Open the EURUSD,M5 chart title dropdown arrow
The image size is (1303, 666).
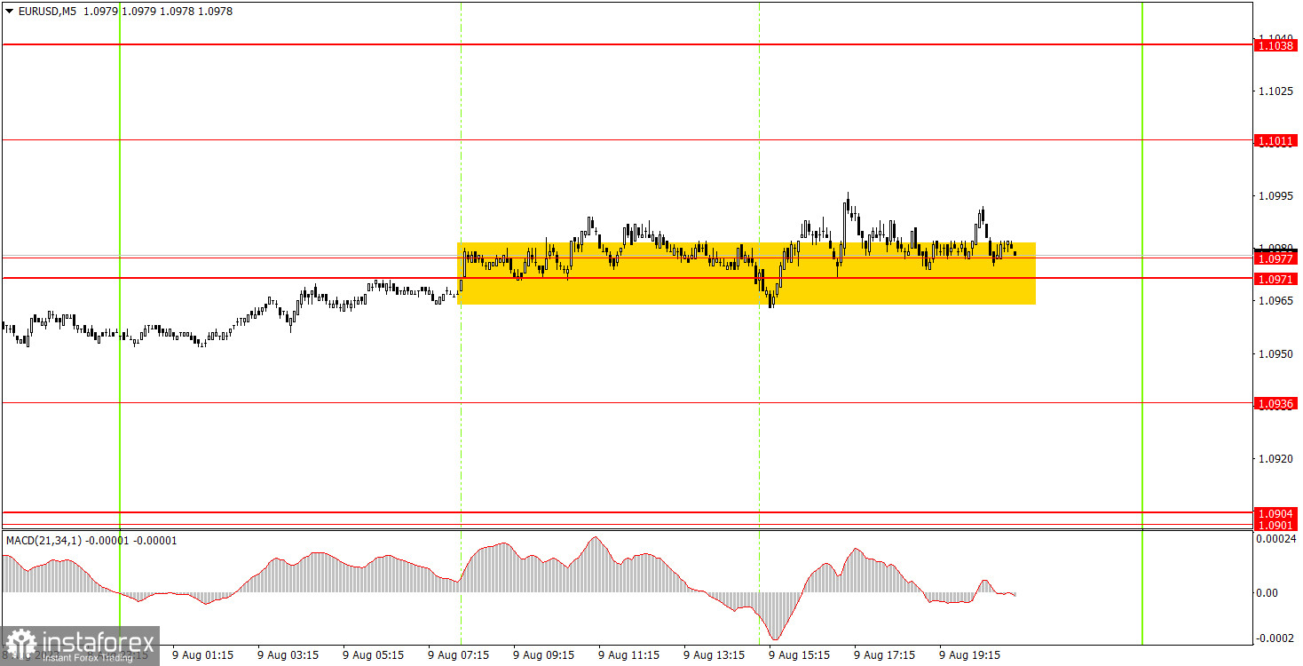pyautogui.click(x=9, y=12)
